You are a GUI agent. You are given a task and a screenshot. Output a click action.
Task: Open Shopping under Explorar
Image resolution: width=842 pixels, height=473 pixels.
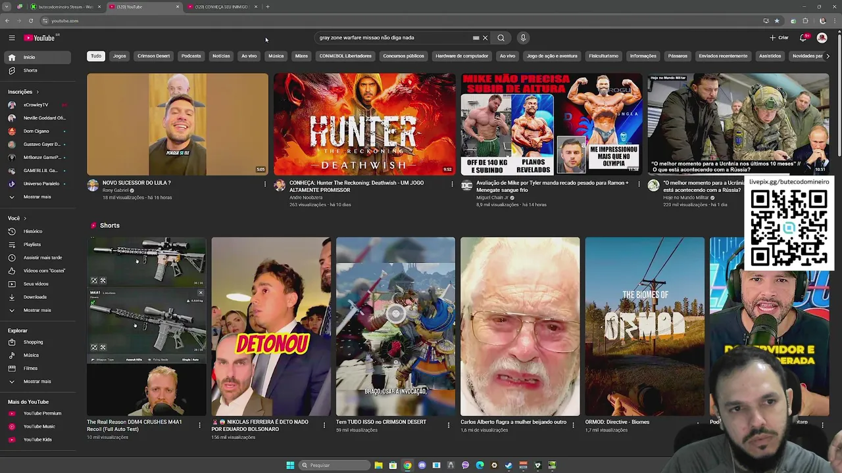coord(37,342)
